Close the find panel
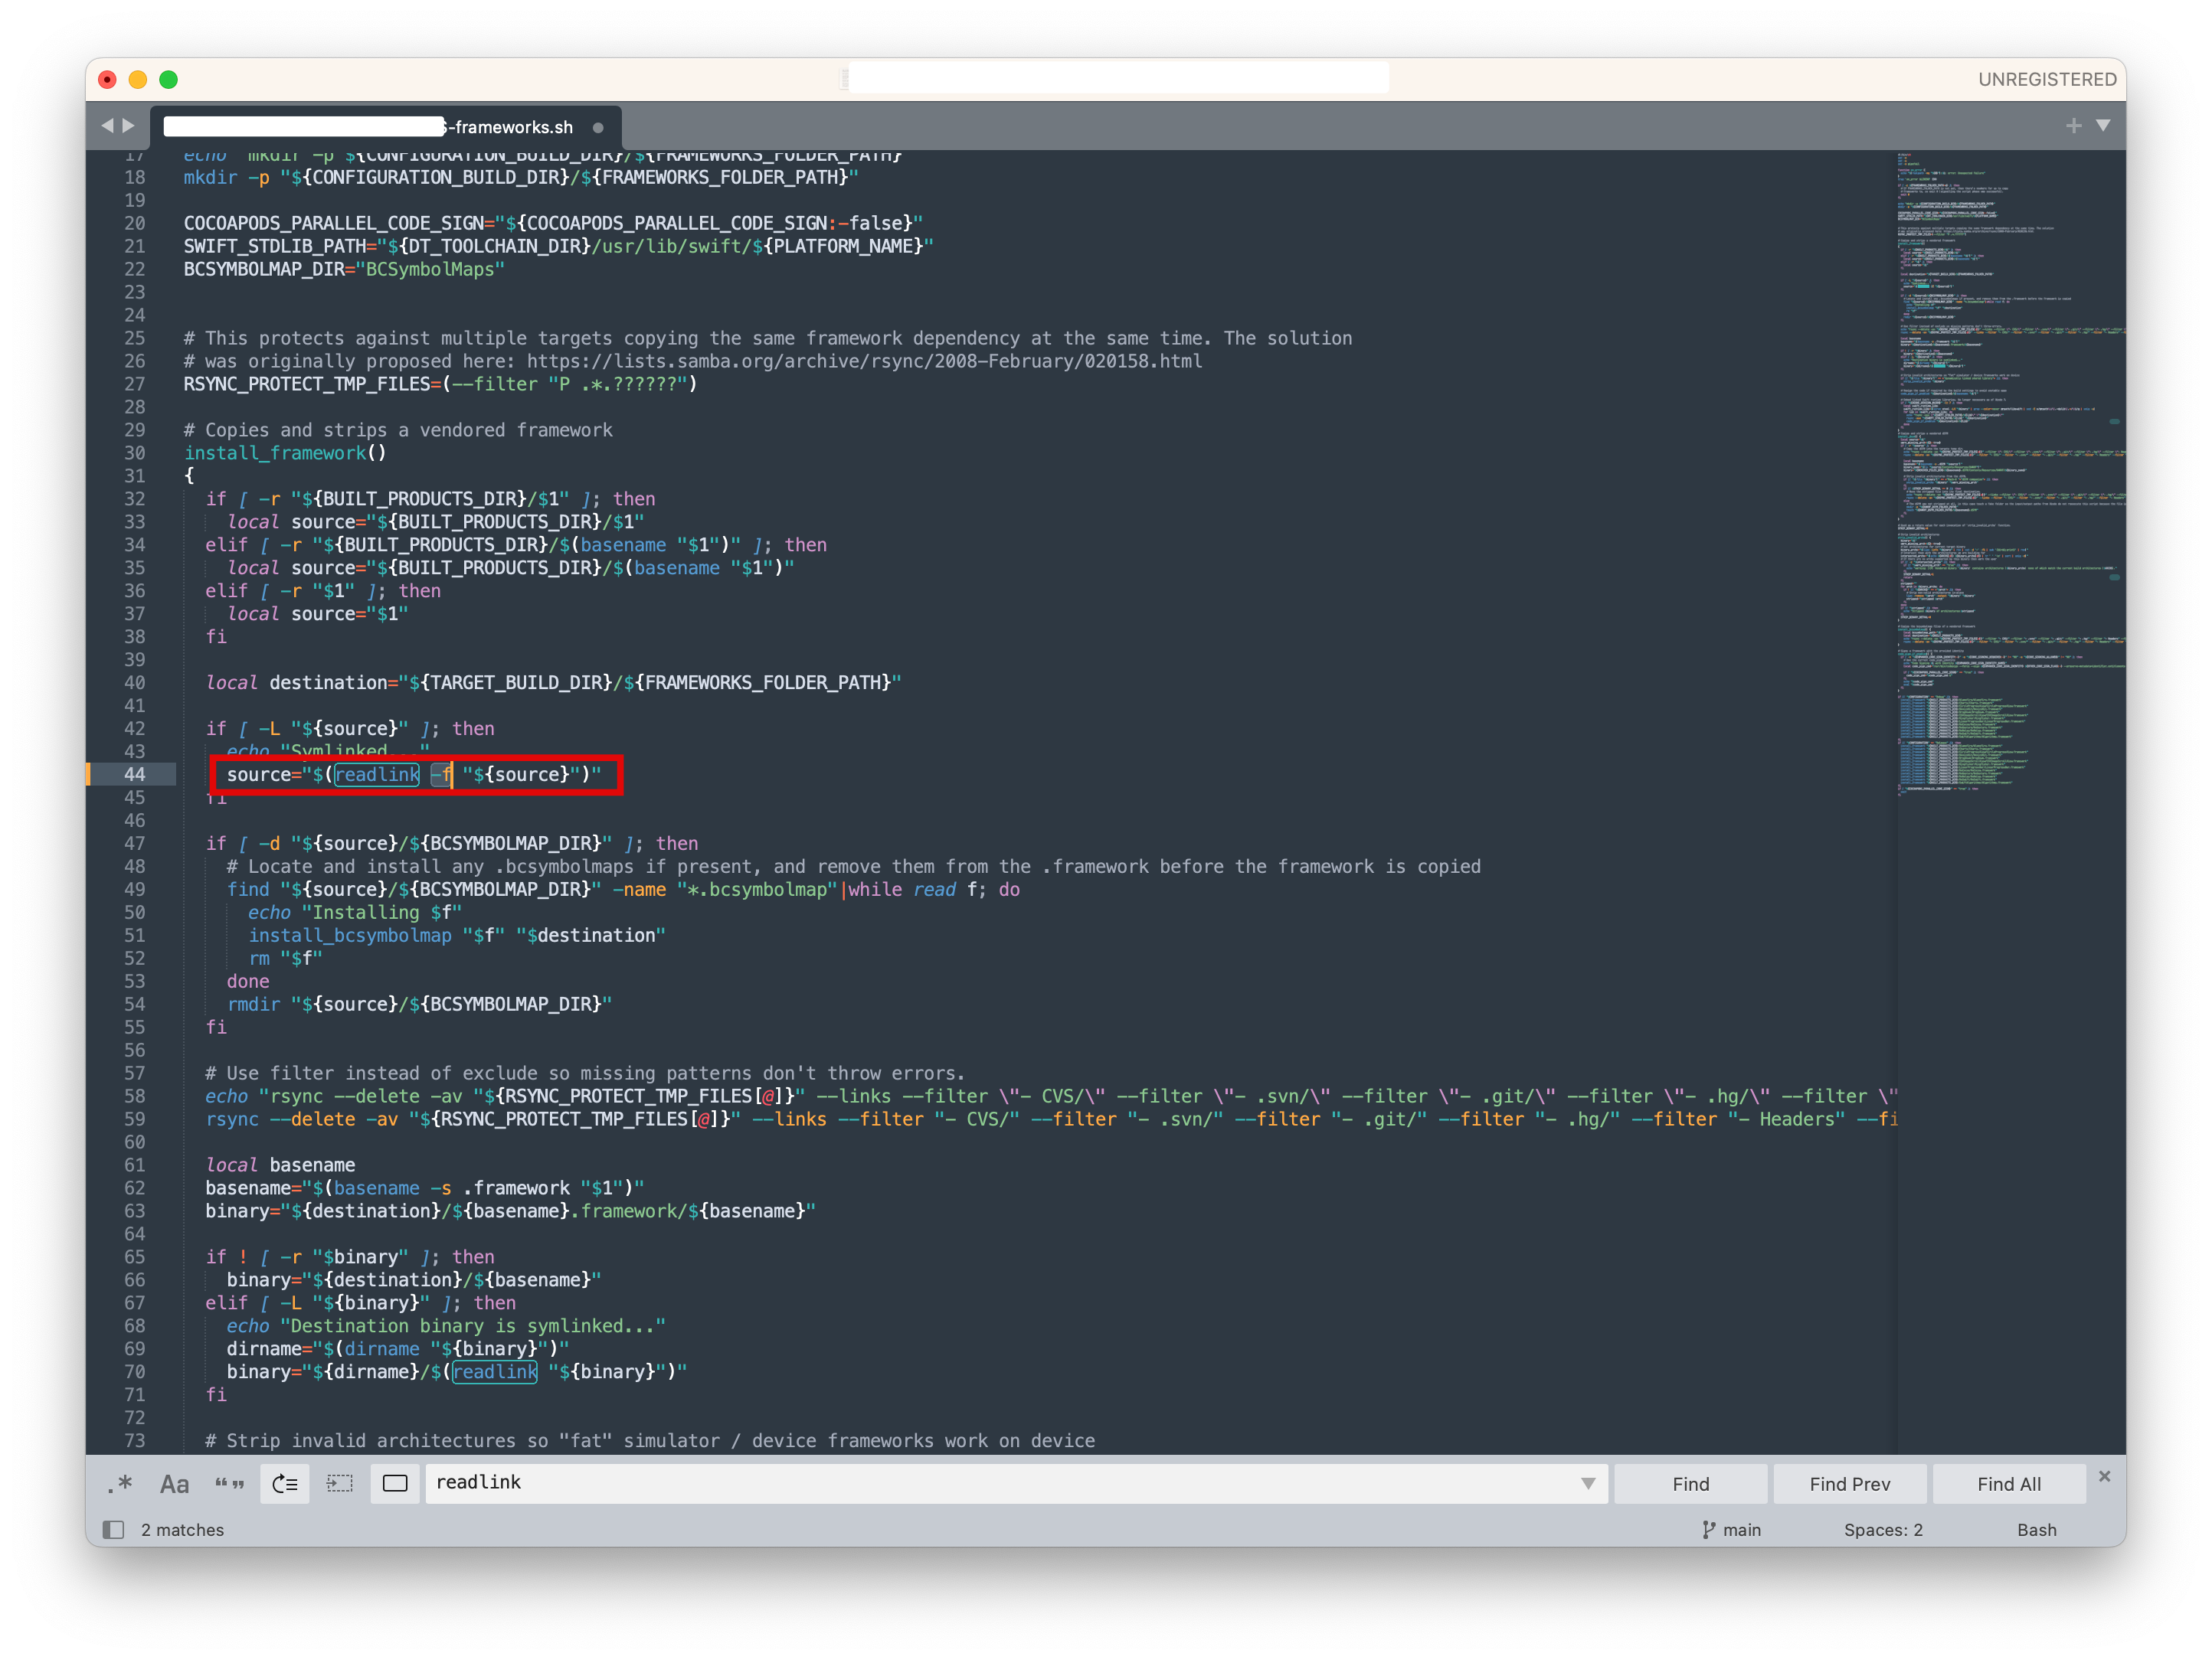Image resolution: width=2212 pixels, height=1660 pixels. tap(2104, 1476)
